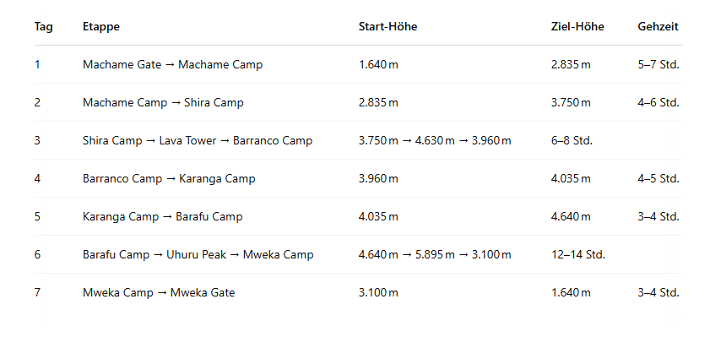The image size is (710, 348).
Task: Click the 5–7 Std. duration cell
Action: point(659,64)
